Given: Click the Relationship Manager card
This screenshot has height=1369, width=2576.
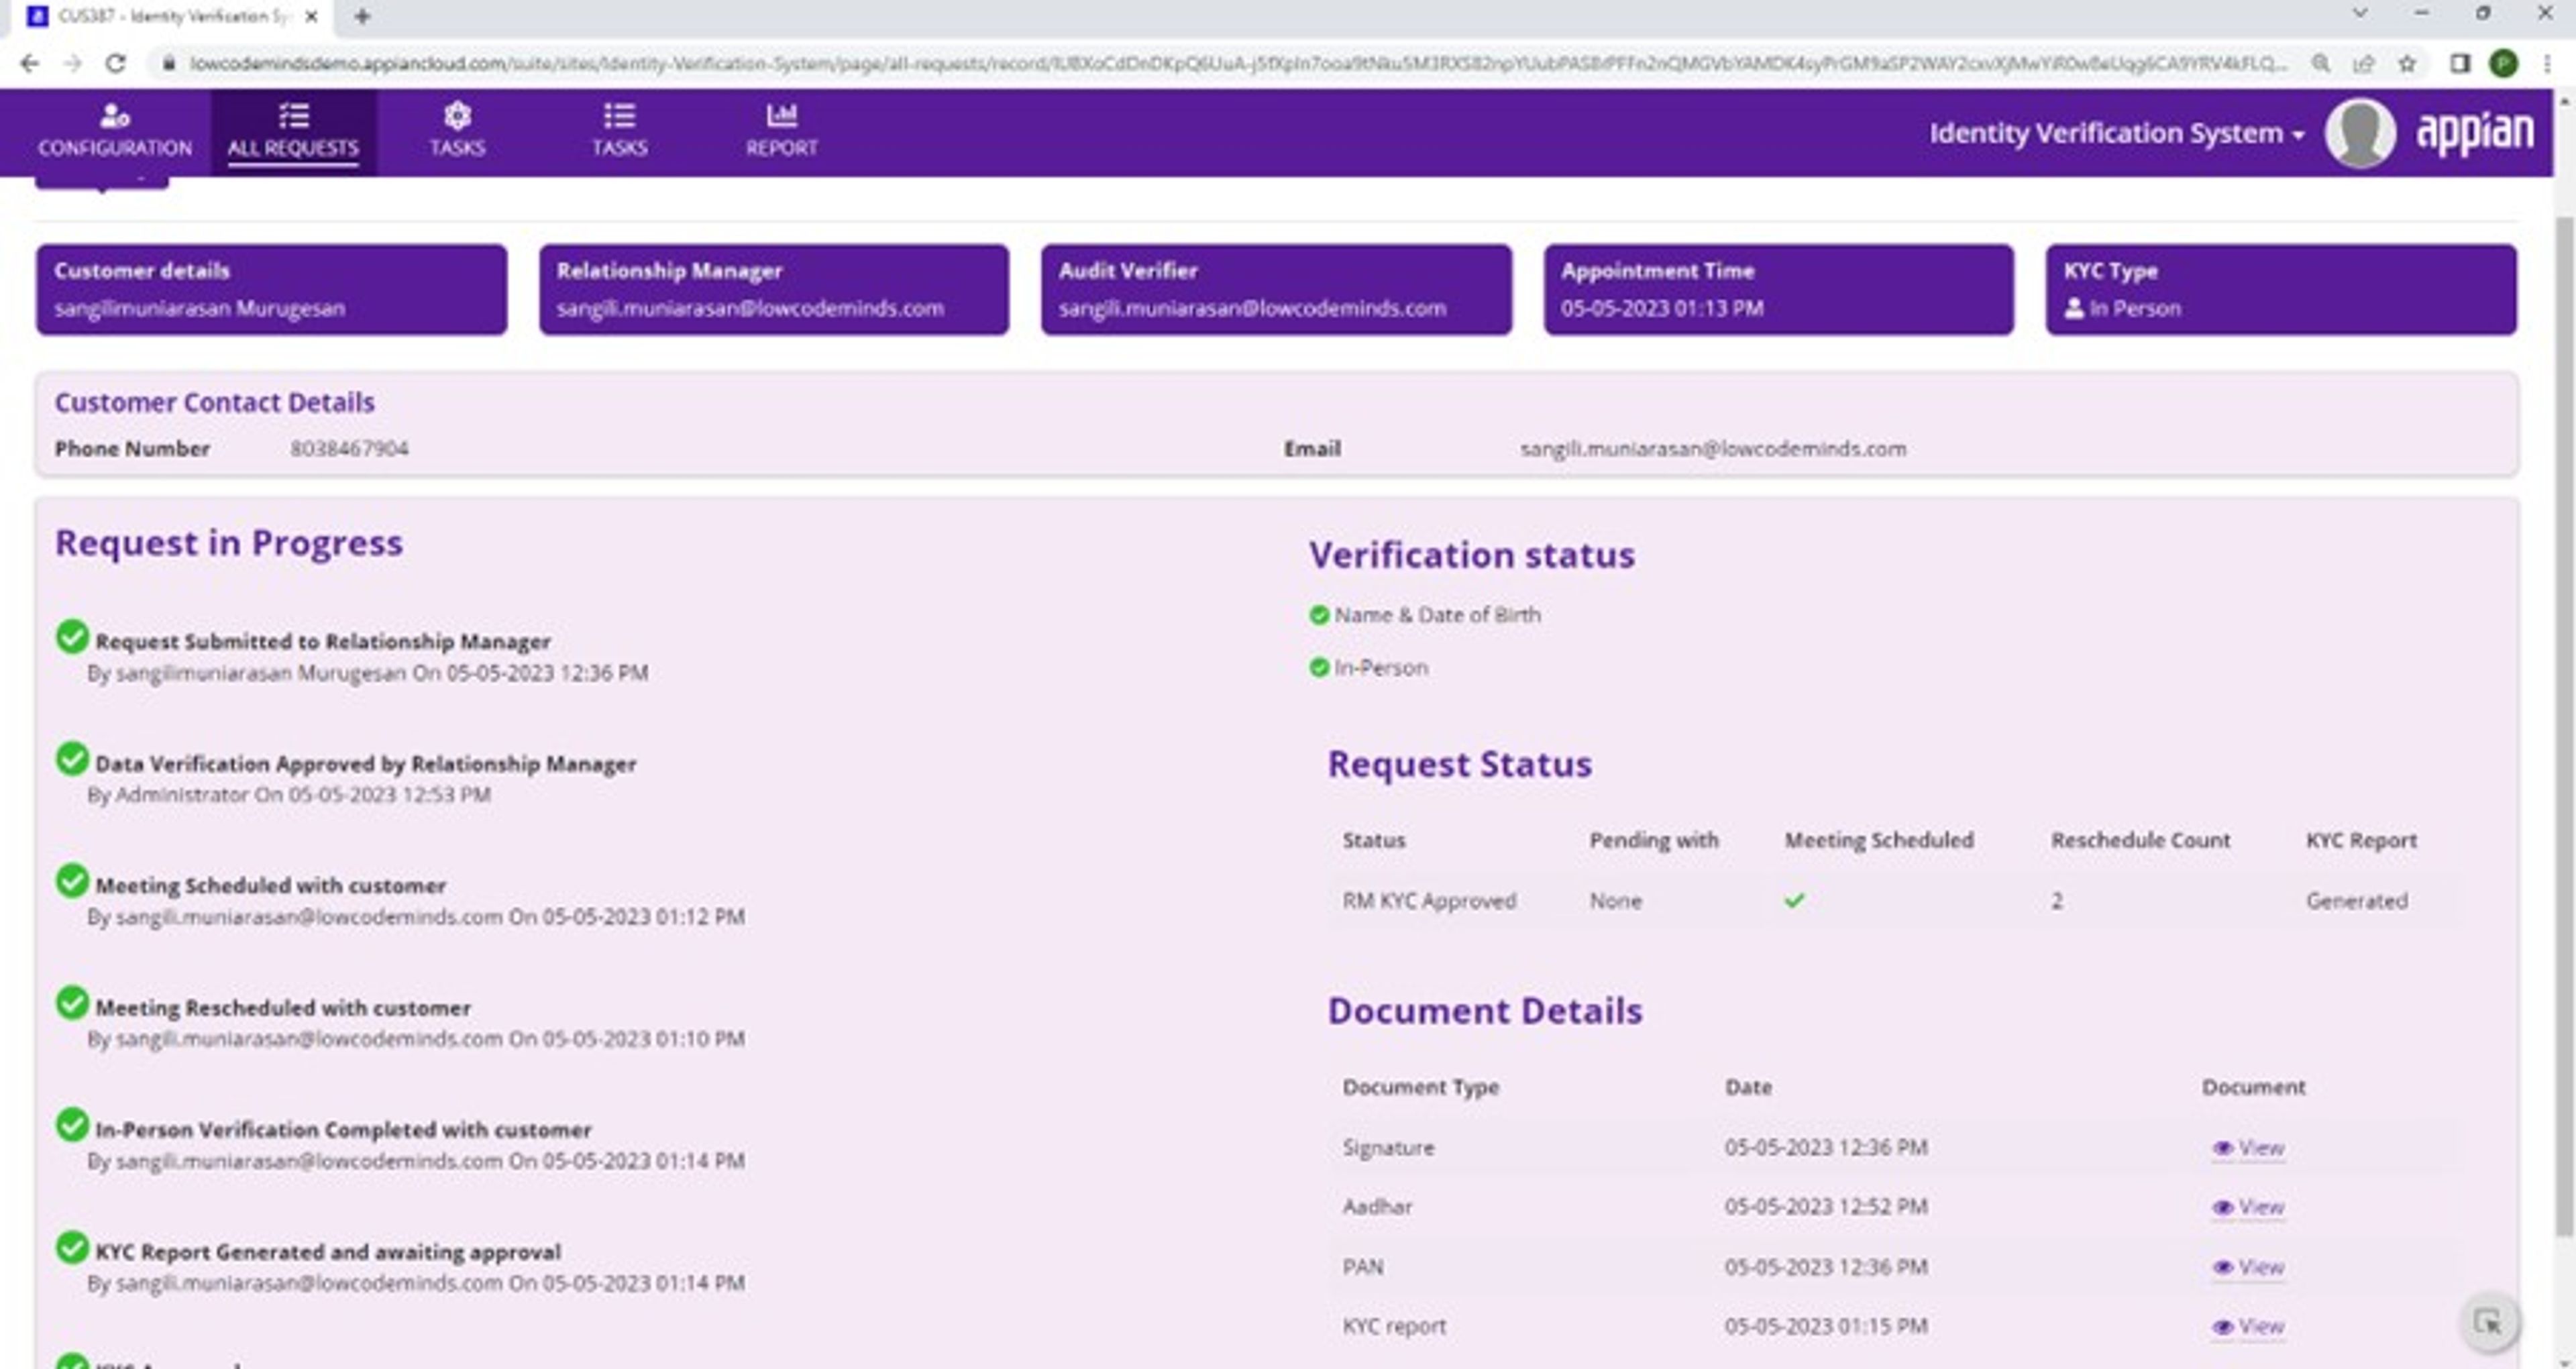Looking at the screenshot, I should [x=774, y=290].
